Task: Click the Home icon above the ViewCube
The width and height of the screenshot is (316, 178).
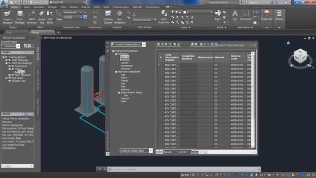Action: (288, 43)
